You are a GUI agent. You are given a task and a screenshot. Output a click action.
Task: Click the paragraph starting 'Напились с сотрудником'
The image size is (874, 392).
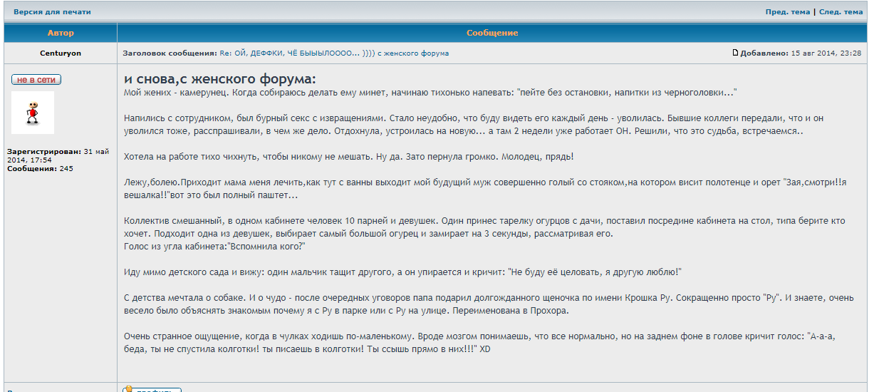[x=474, y=125]
